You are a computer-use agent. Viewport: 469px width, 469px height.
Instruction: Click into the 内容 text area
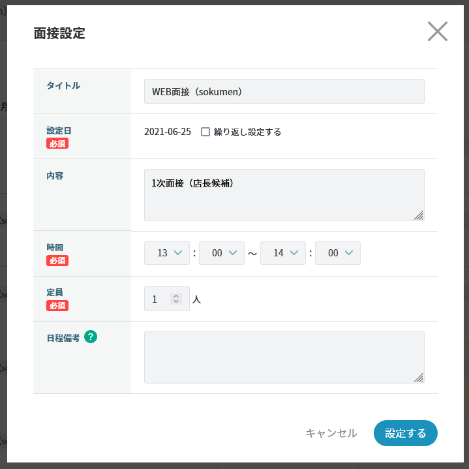click(284, 195)
